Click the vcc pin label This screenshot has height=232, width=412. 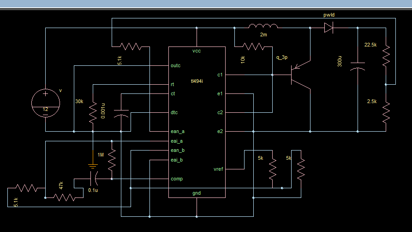197,51
